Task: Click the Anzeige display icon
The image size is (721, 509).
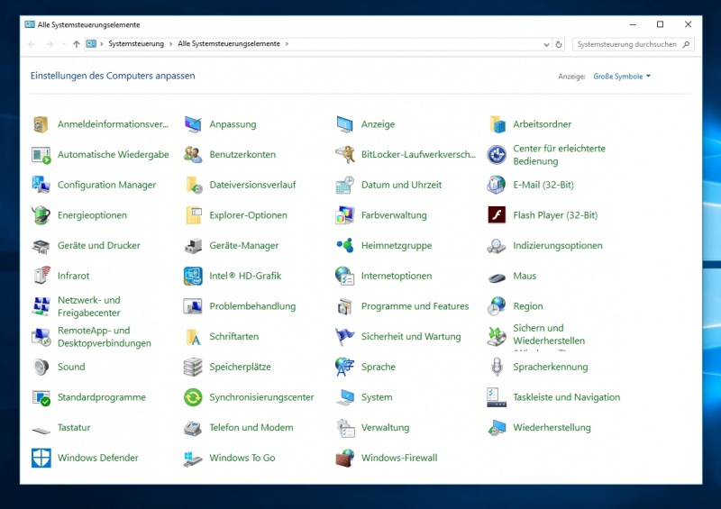Action: 344,124
